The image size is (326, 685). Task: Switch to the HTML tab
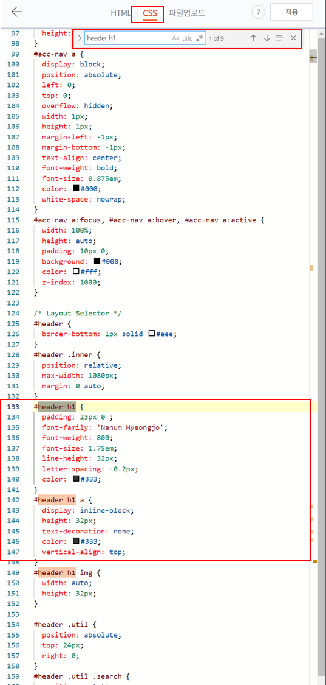click(121, 13)
